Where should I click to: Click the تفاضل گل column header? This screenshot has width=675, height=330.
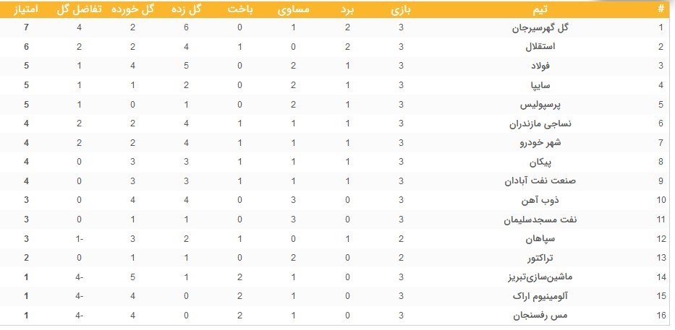tap(79, 10)
